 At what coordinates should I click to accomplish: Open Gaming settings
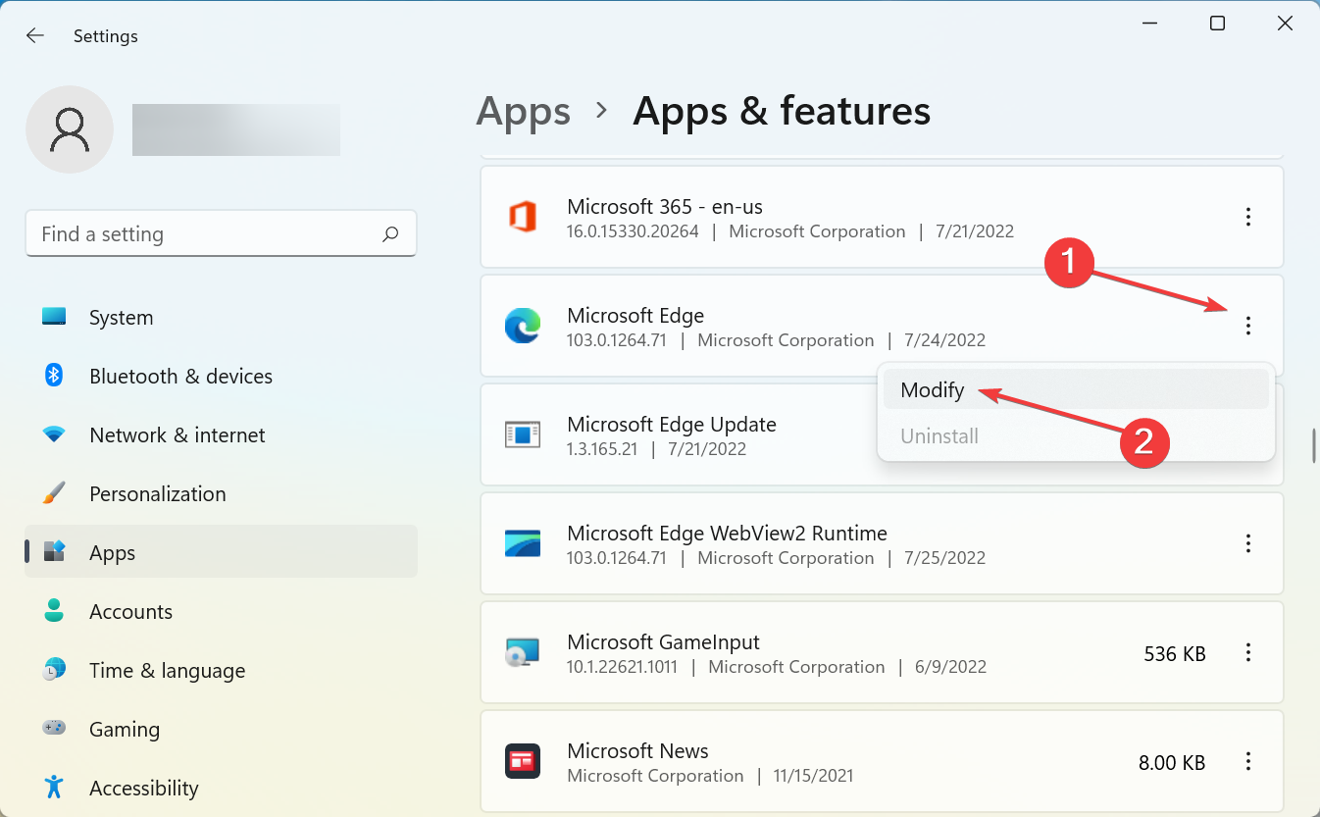pyautogui.click(x=221, y=730)
